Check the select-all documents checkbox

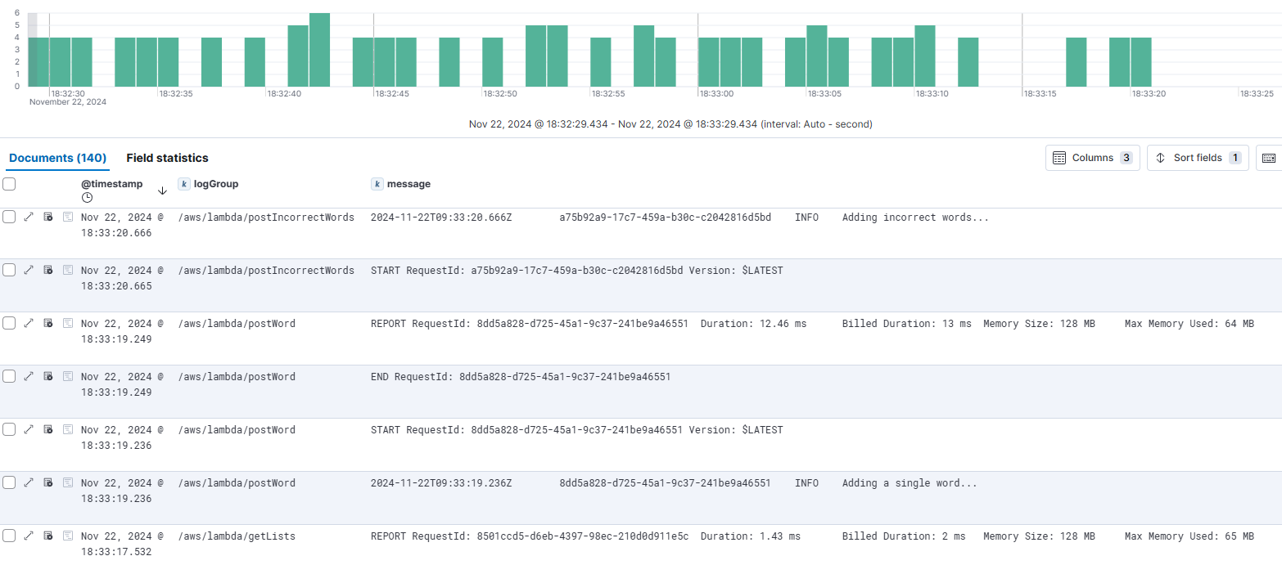[x=9, y=184]
